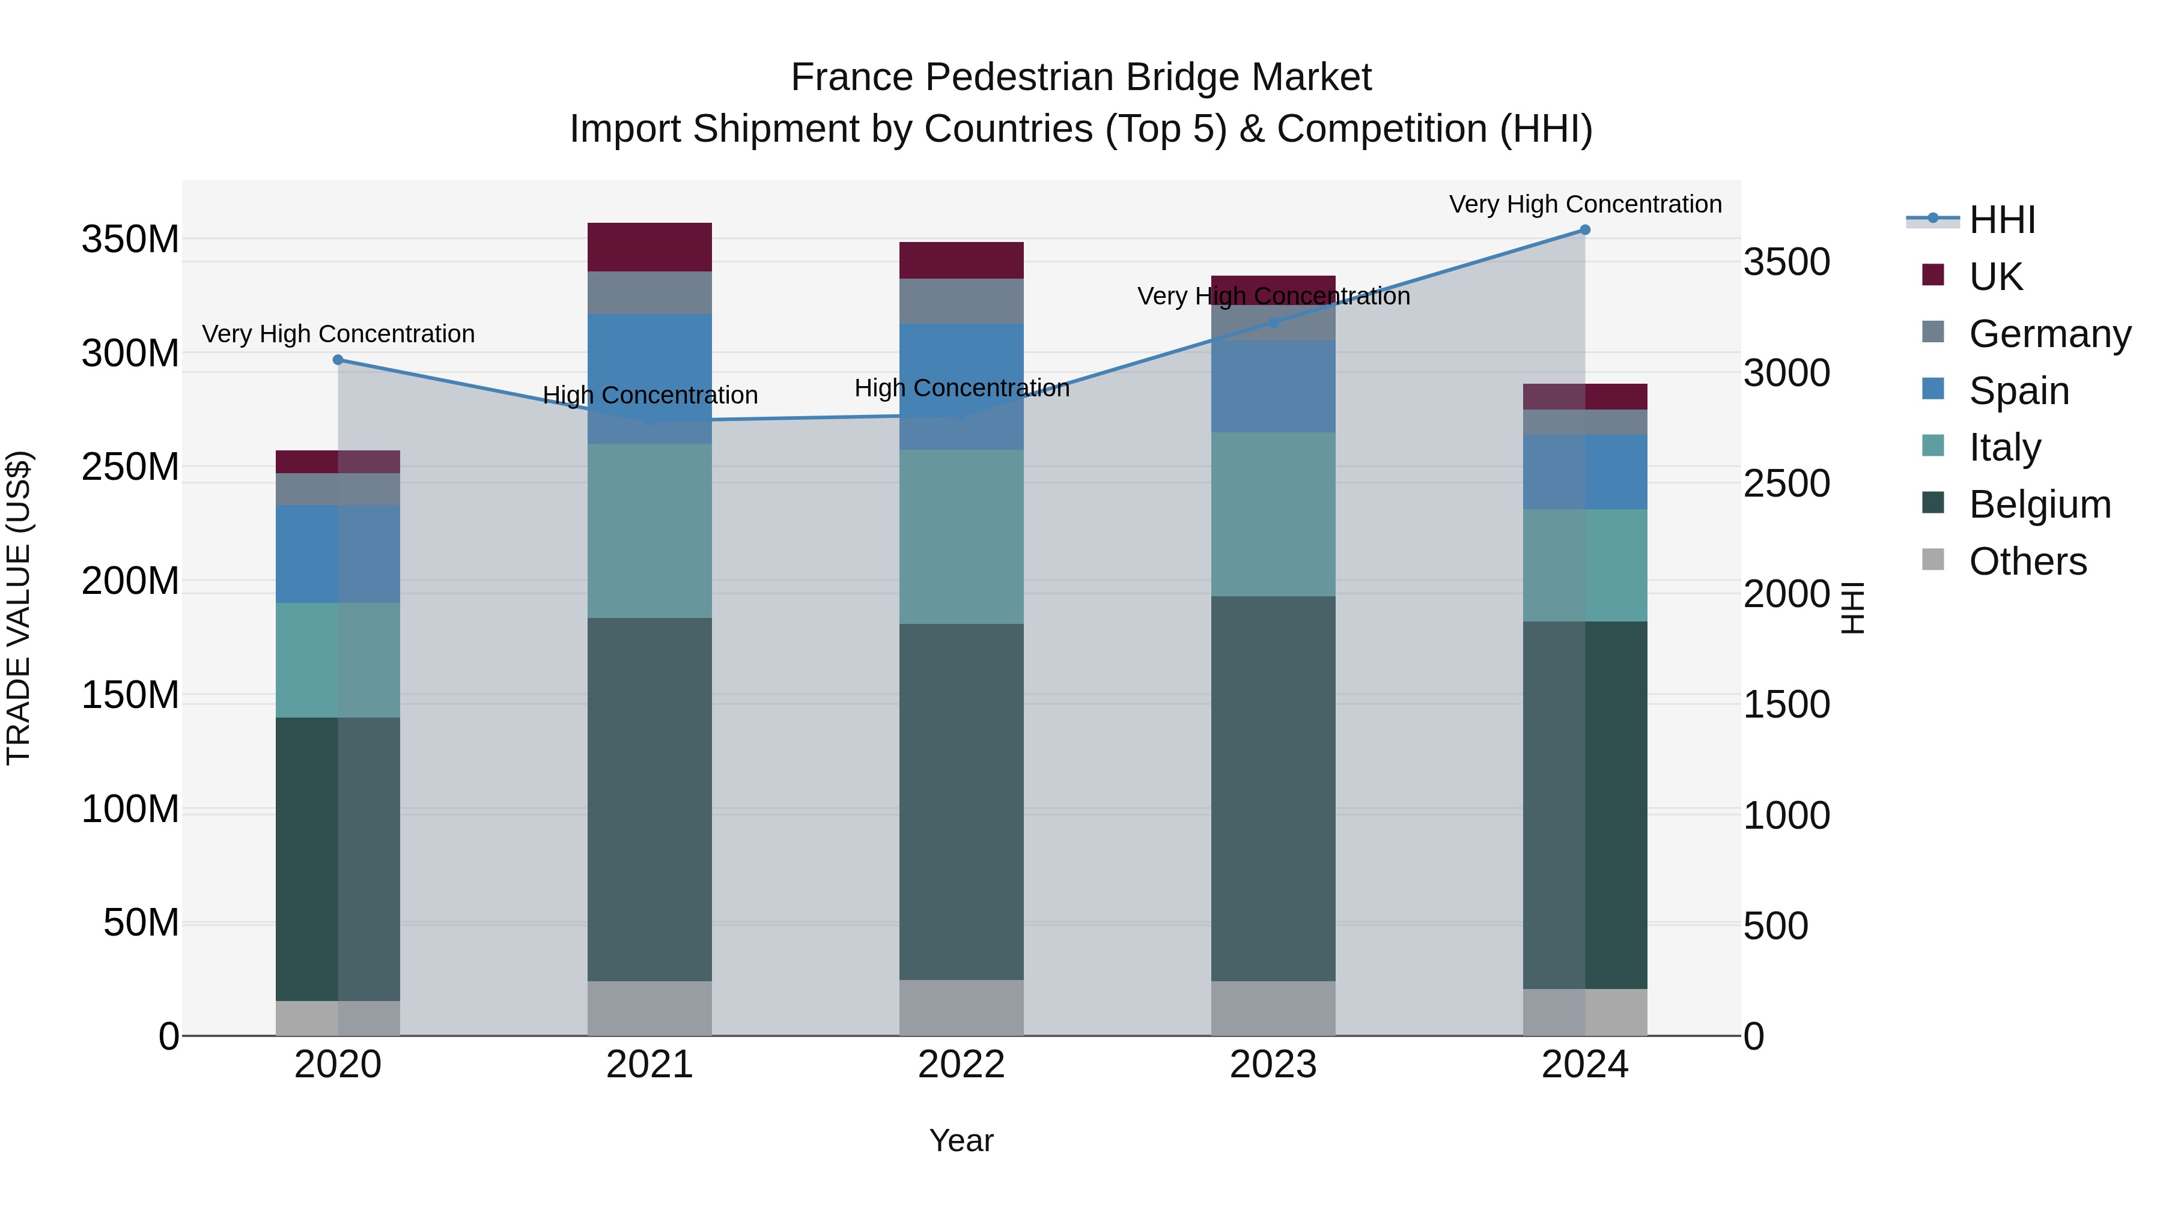
Task: Click the Belgium segment of the 2020 bar
Action: (x=338, y=859)
